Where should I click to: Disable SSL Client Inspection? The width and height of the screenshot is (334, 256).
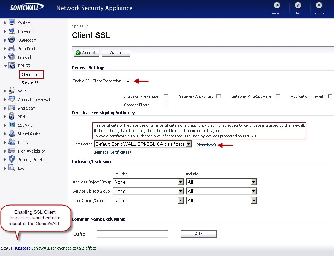128,81
